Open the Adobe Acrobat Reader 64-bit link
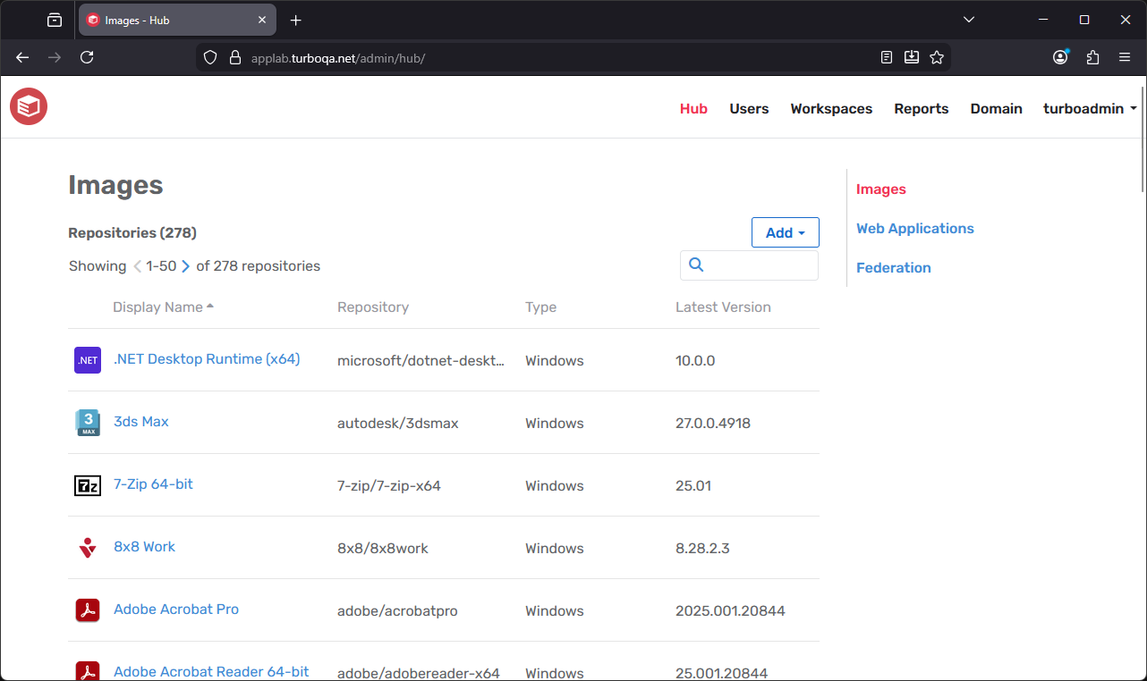This screenshot has height=681, width=1147. [211, 671]
